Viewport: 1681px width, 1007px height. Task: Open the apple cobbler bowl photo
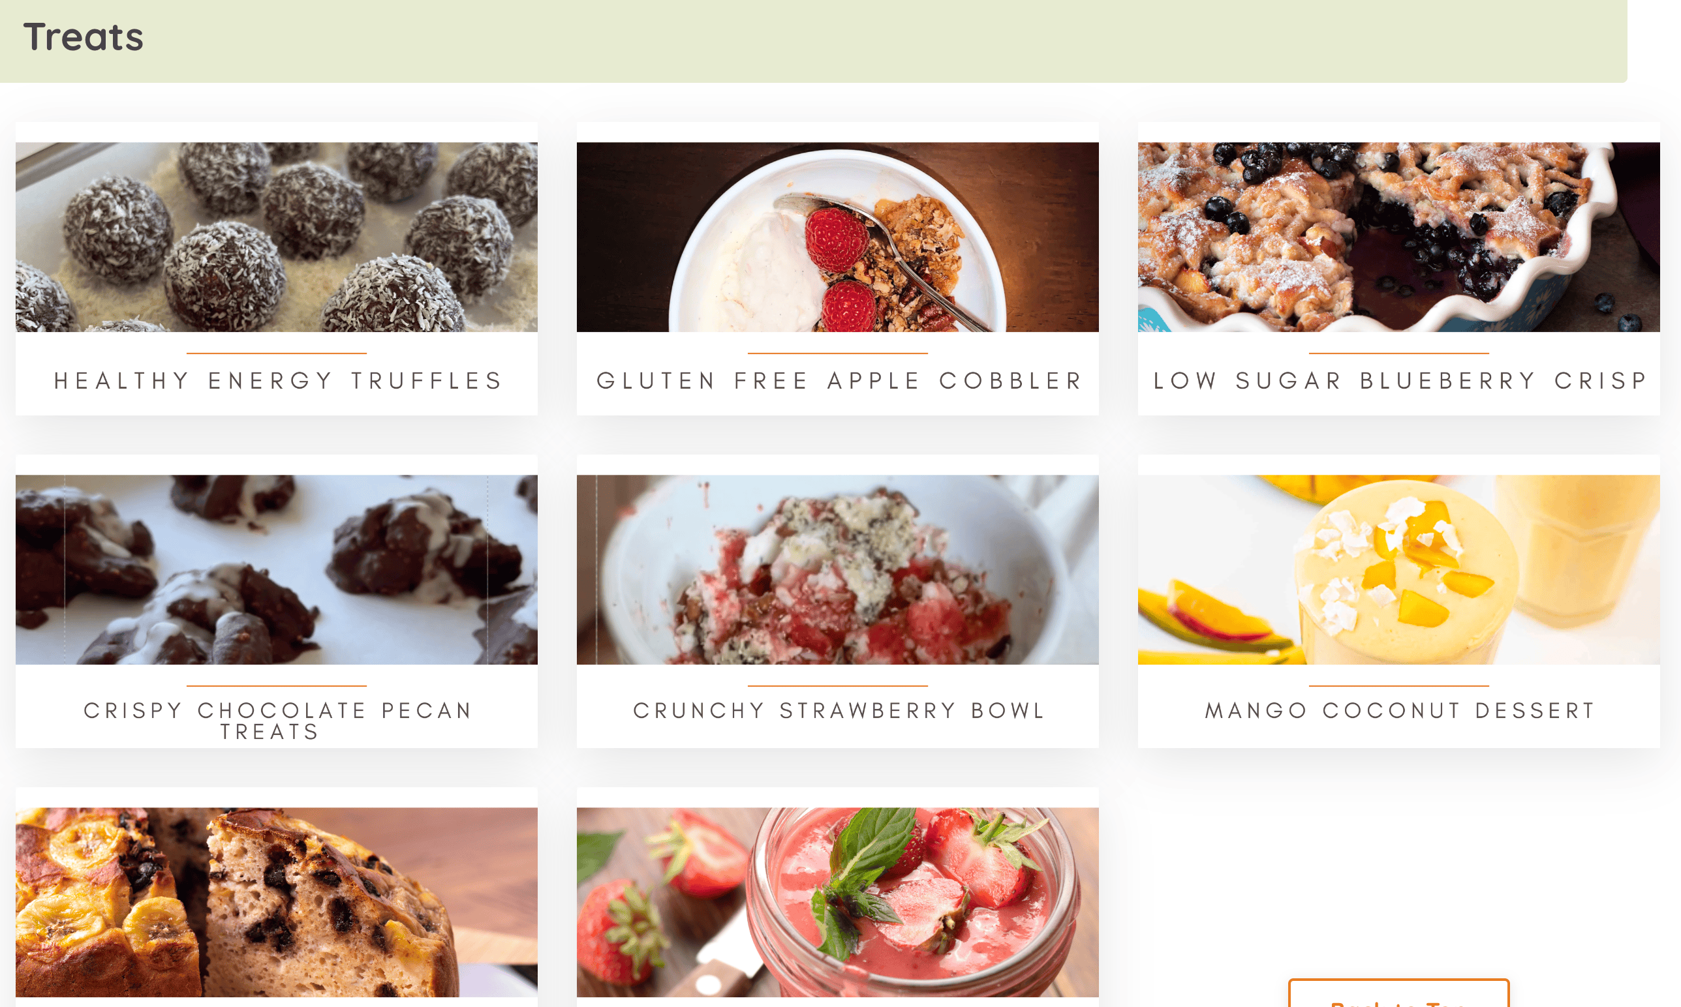click(837, 237)
